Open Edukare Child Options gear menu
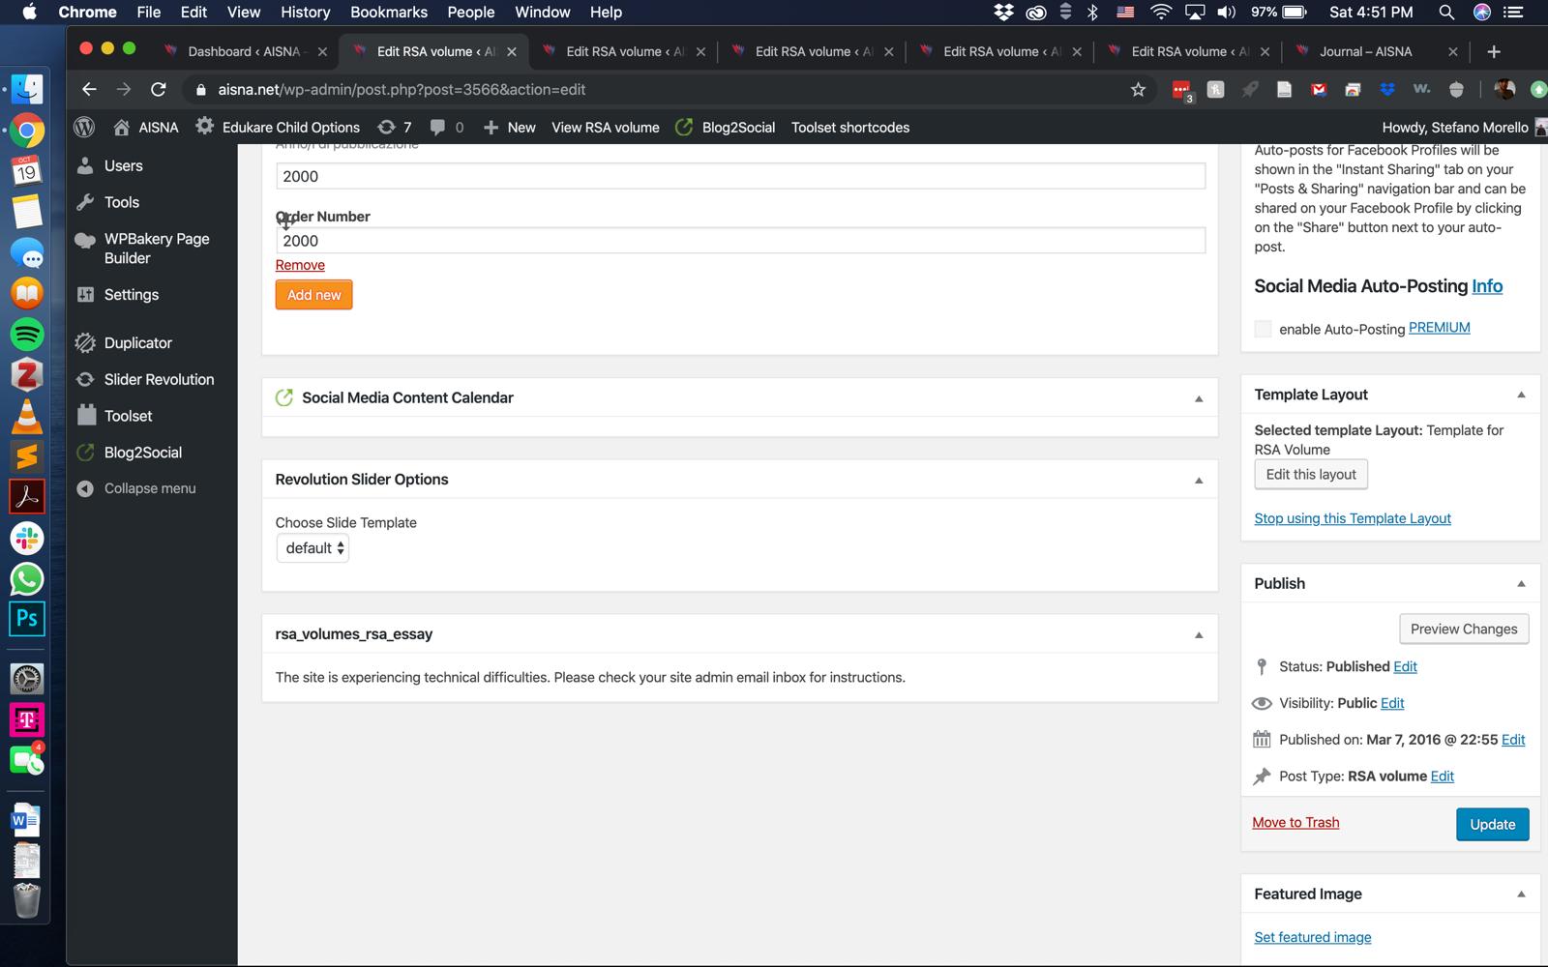The width and height of the screenshot is (1548, 967). click(x=278, y=128)
